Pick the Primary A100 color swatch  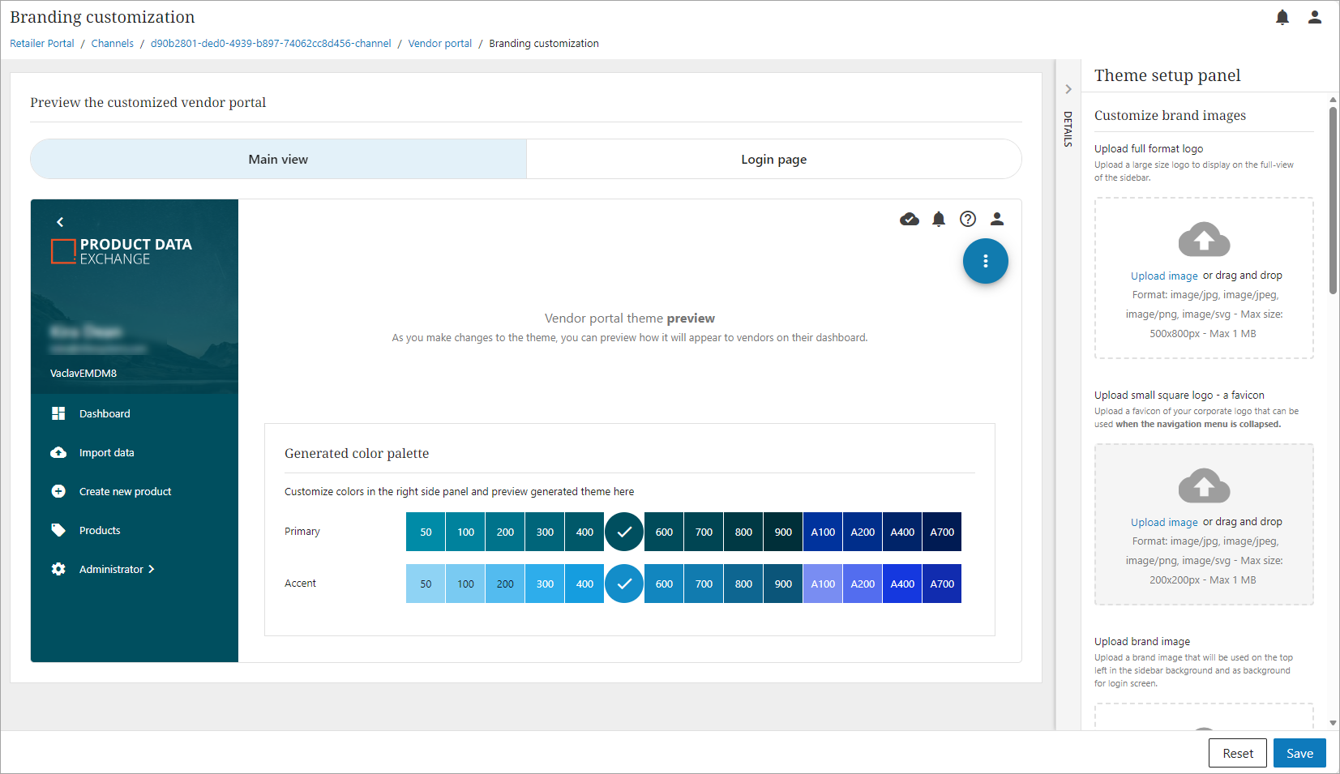(822, 532)
